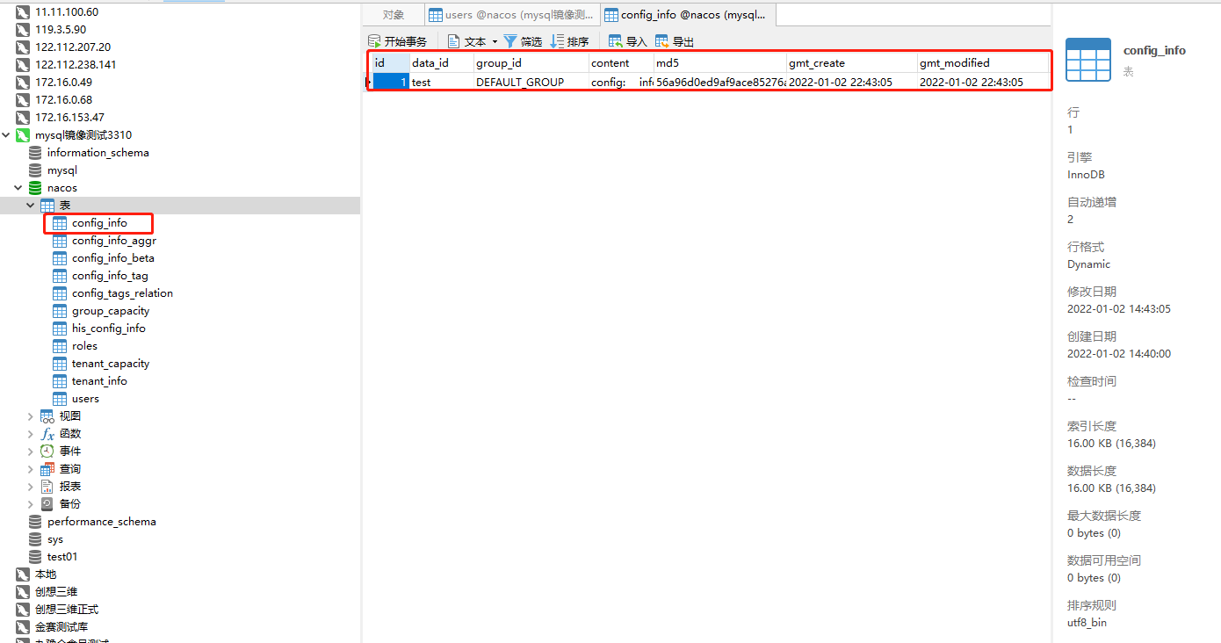Click the green nacos database icon

pos(35,188)
